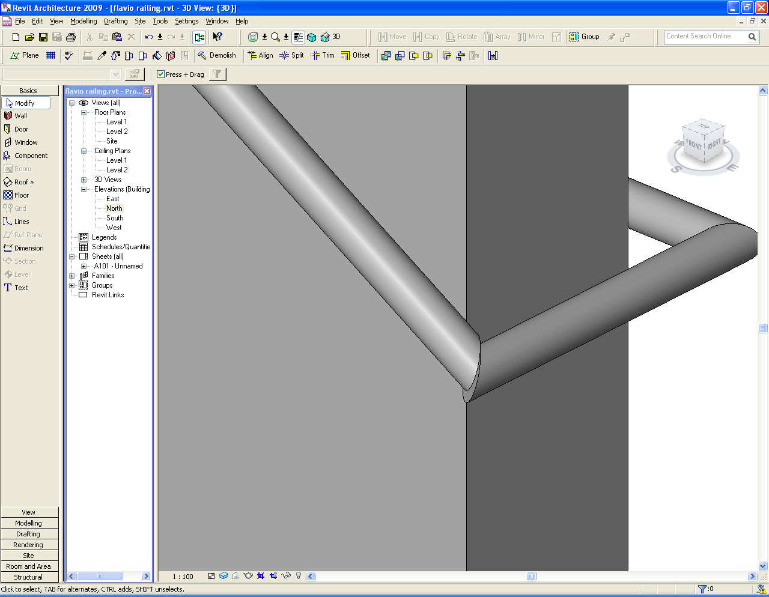The width and height of the screenshot is (769, 597).
Task: Select the Demolish tool
Action: point(217,55)
